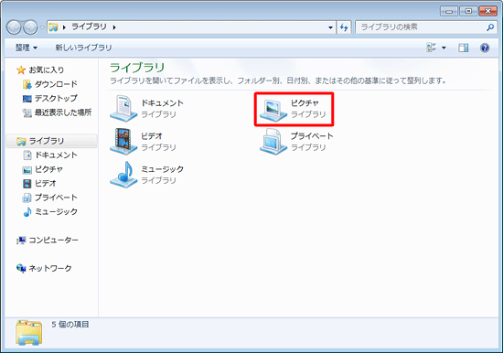Open the ビデオ library icon

(x=123, y=142)
